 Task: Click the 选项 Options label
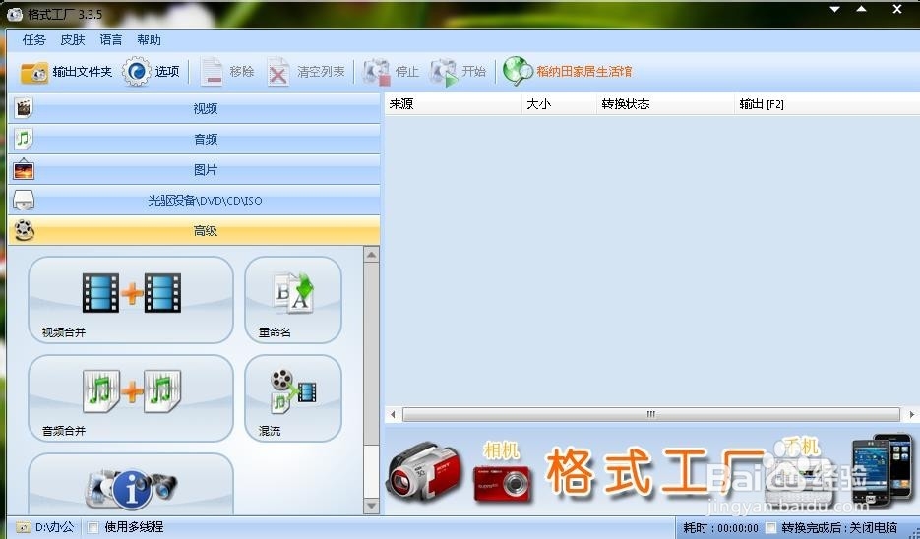click(167, 72)
